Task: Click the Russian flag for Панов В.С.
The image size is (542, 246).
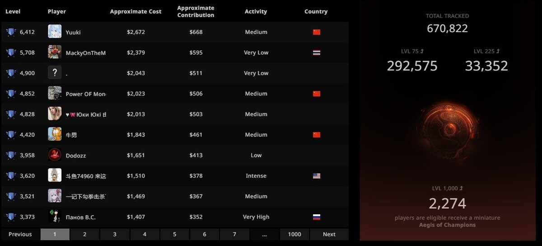Action: click(317, 217)
